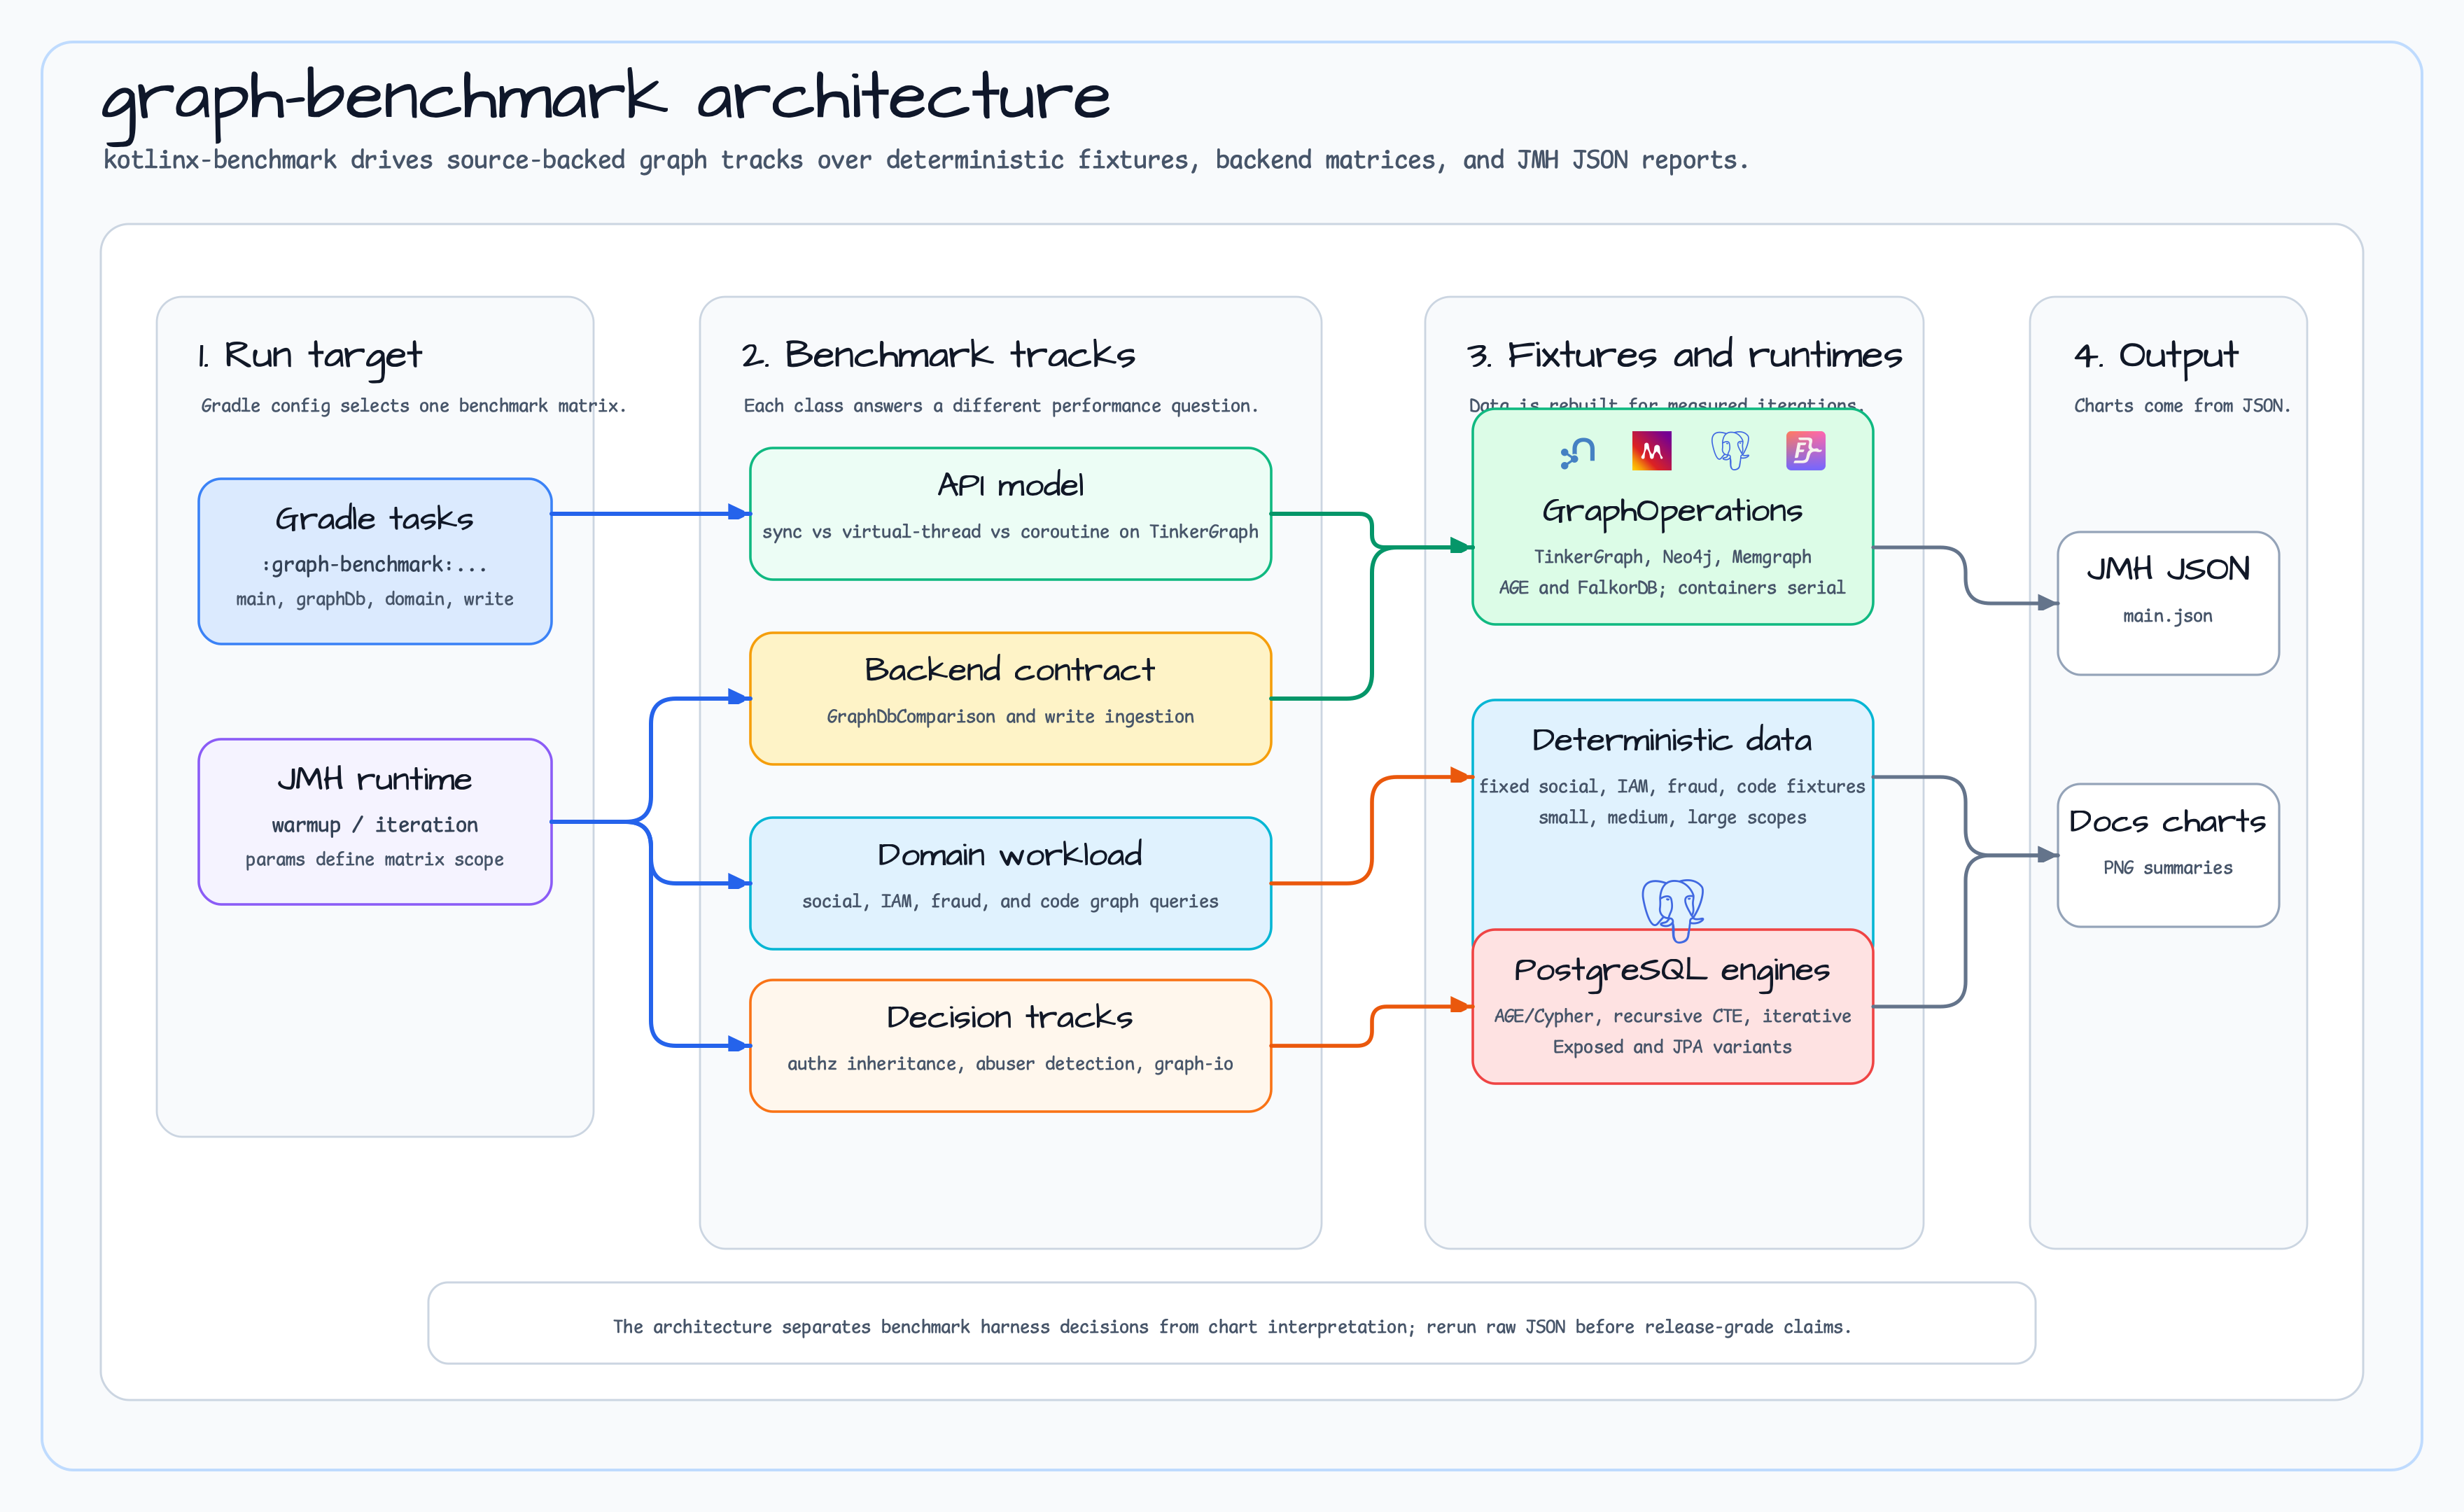Click the 'kotlinx-benchmark drives source-backed graph tracks' subtitle

(x=926, y=160)
